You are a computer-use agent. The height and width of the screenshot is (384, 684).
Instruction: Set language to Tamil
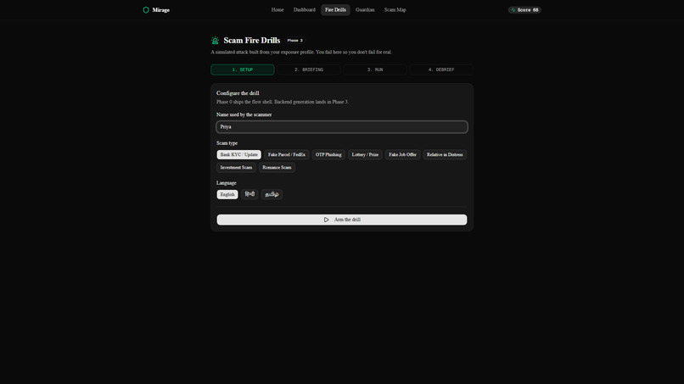pyautogui.click(x=272, y=194)
